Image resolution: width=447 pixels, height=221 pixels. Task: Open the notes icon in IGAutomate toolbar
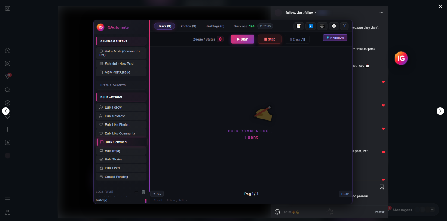pos(299,26)
